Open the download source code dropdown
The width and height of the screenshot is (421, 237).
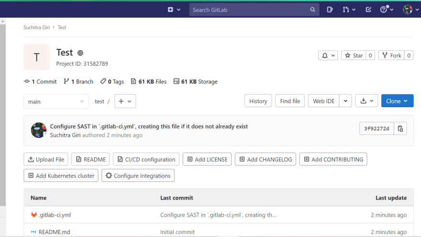(367, 101)
